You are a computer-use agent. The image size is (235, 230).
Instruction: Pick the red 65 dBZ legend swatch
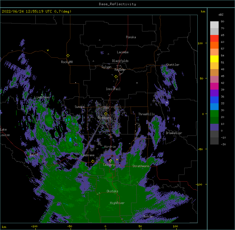tap(214, 38)
